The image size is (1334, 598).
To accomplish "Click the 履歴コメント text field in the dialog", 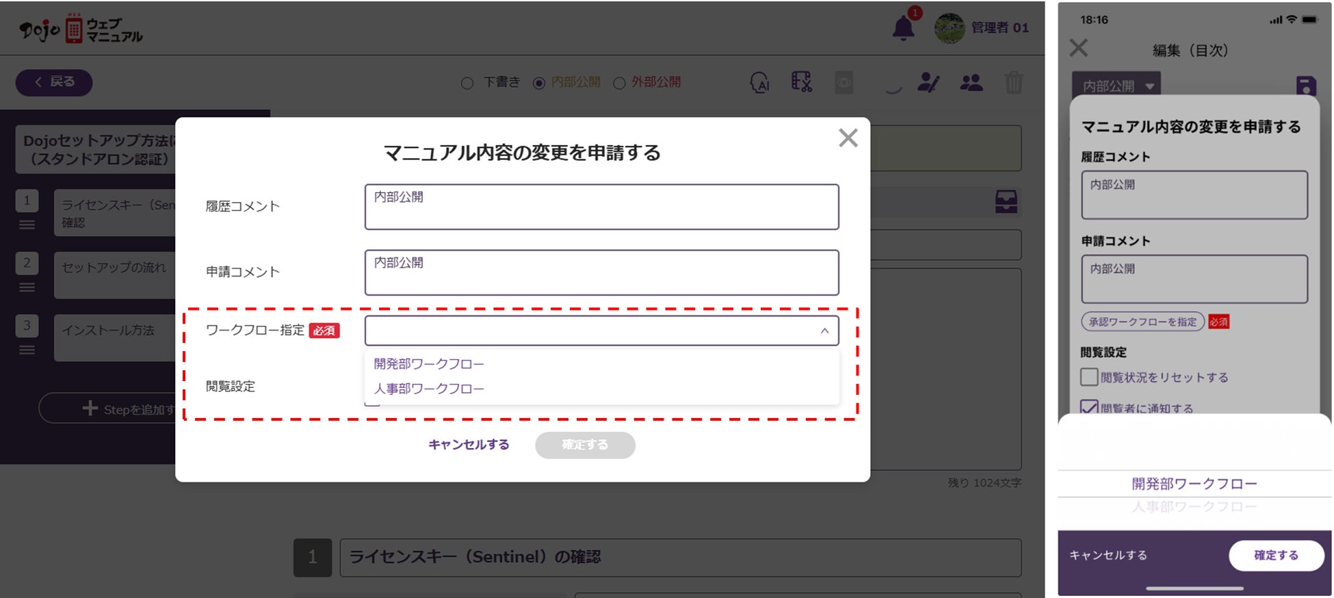I will coord(601,207).
